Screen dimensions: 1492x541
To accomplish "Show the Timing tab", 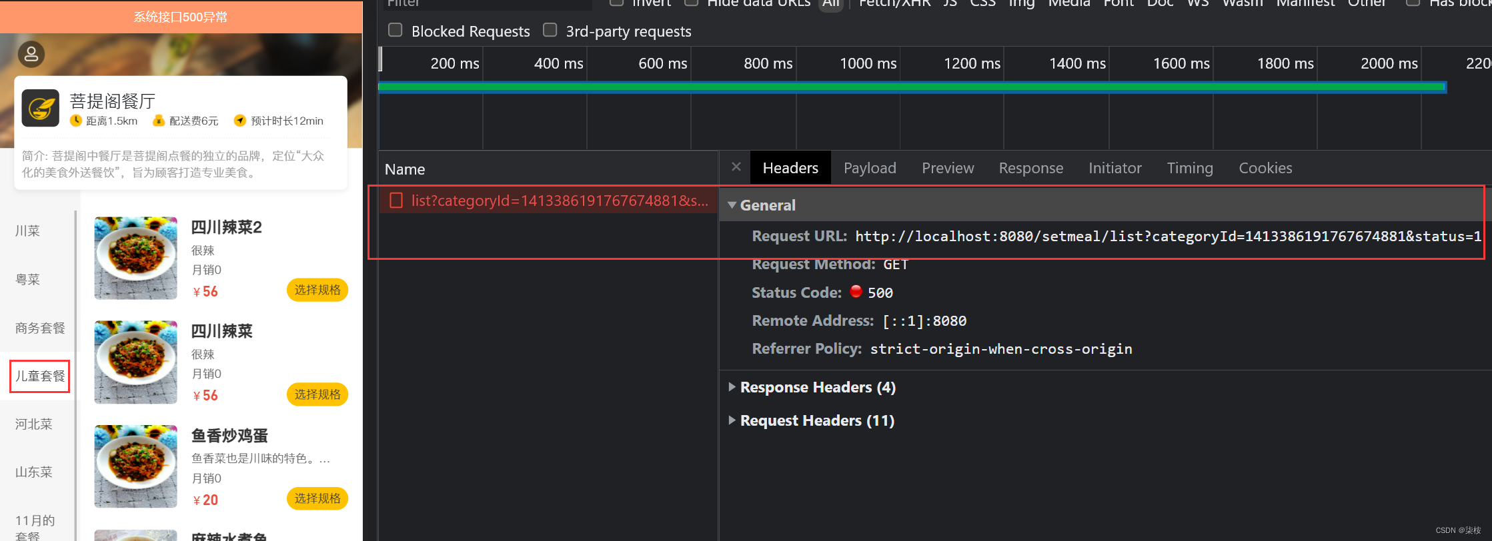I will coord(1190,168).
